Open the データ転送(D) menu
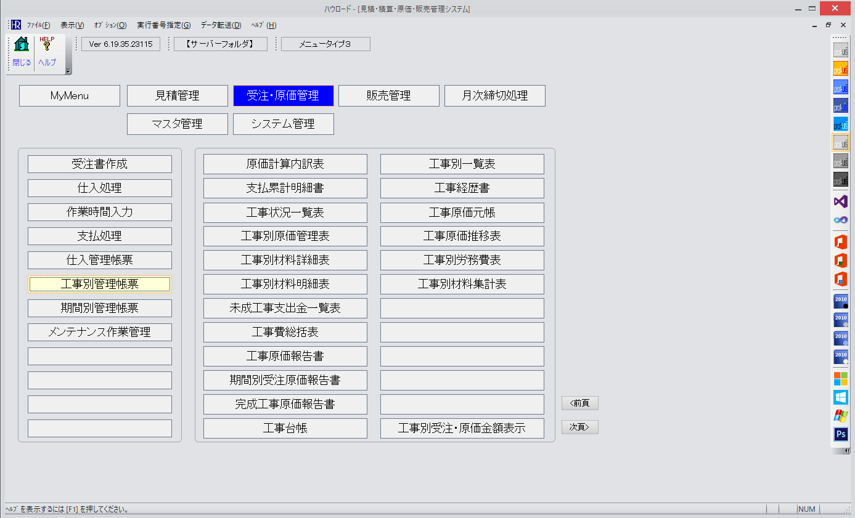Screen dimensions: 855x518 (221, 25)
